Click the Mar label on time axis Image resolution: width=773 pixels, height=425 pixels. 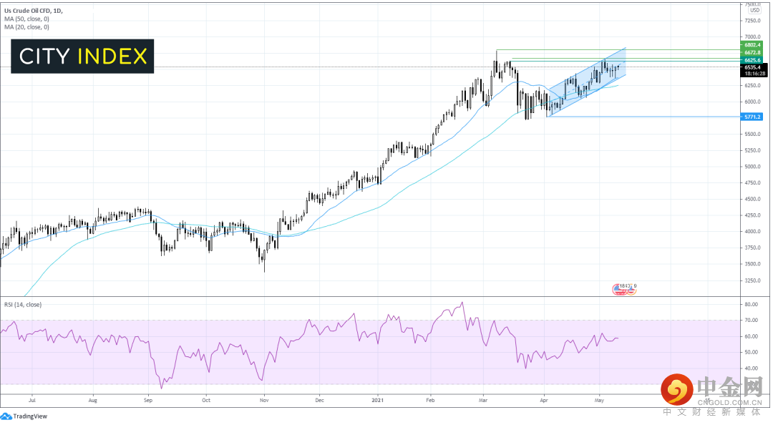[x=483, y=401]
